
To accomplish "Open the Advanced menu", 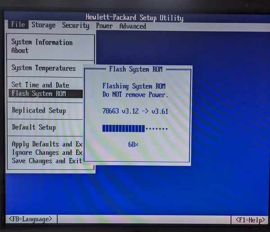I will click(133, 26).
